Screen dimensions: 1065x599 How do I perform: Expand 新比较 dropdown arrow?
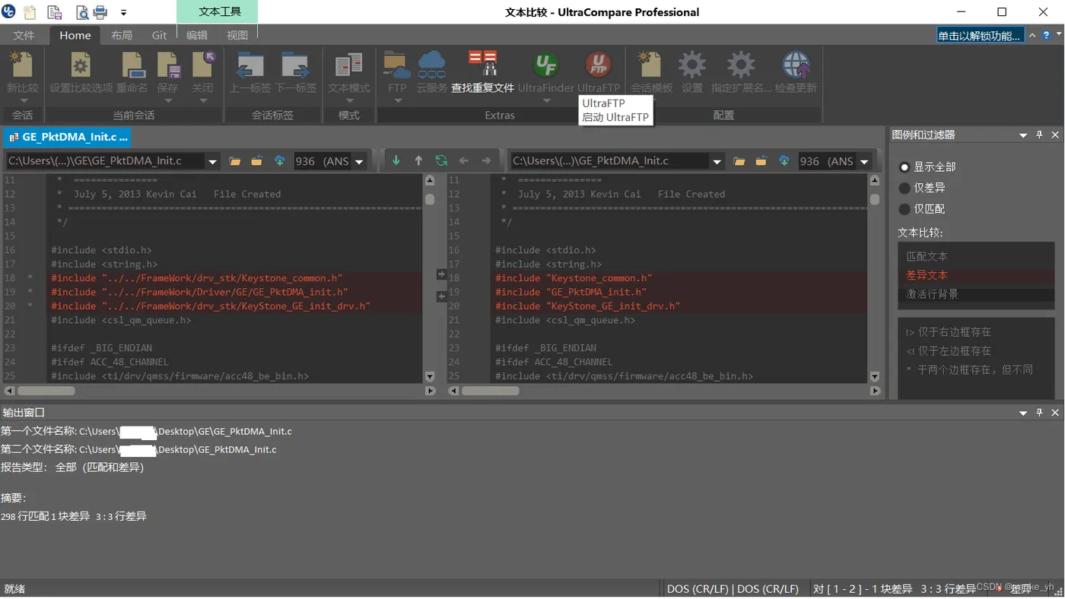coord(23,100)
